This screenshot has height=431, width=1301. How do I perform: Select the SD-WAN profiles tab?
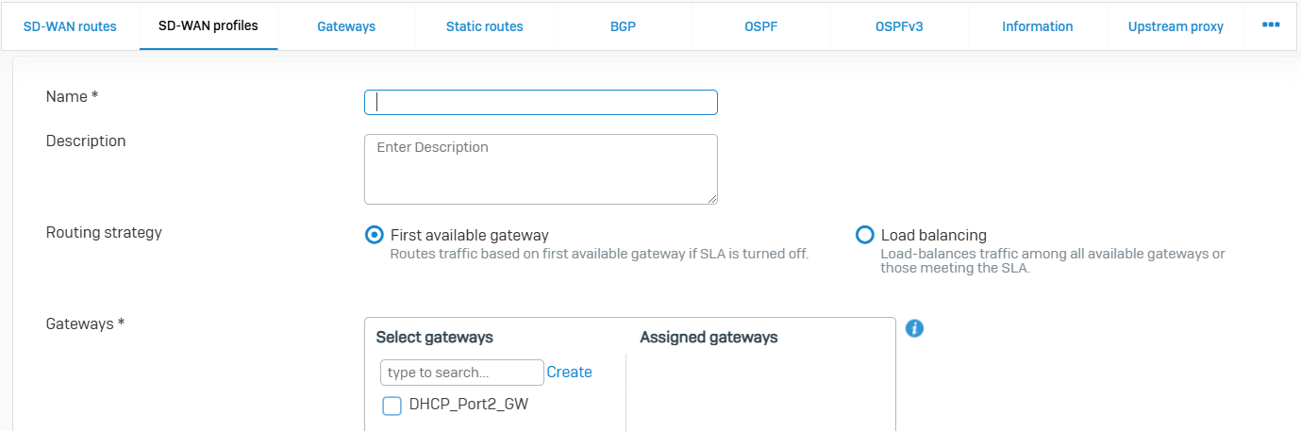click(208, 26)
